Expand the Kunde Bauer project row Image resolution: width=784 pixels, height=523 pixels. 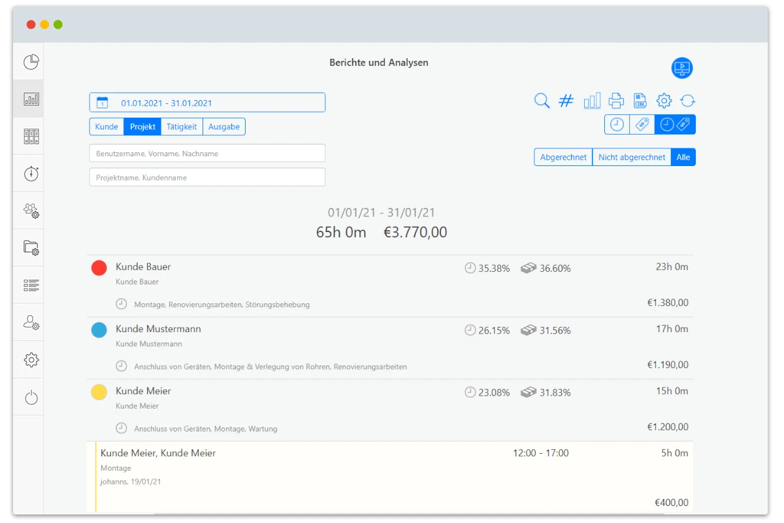(x=390, y=286)
